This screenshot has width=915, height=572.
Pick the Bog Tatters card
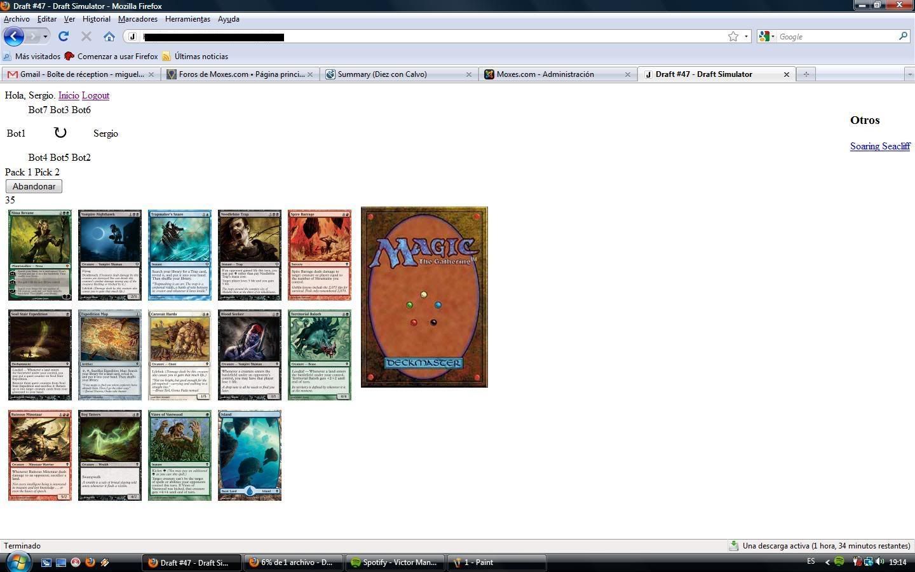(x=110, y=455)
